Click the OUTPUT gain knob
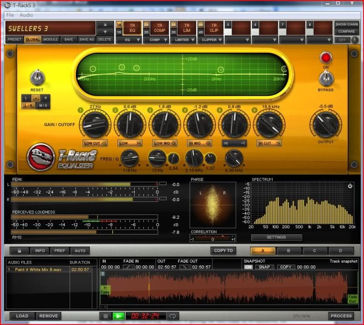The image size is (364, 325). click(x=326, y=125)
